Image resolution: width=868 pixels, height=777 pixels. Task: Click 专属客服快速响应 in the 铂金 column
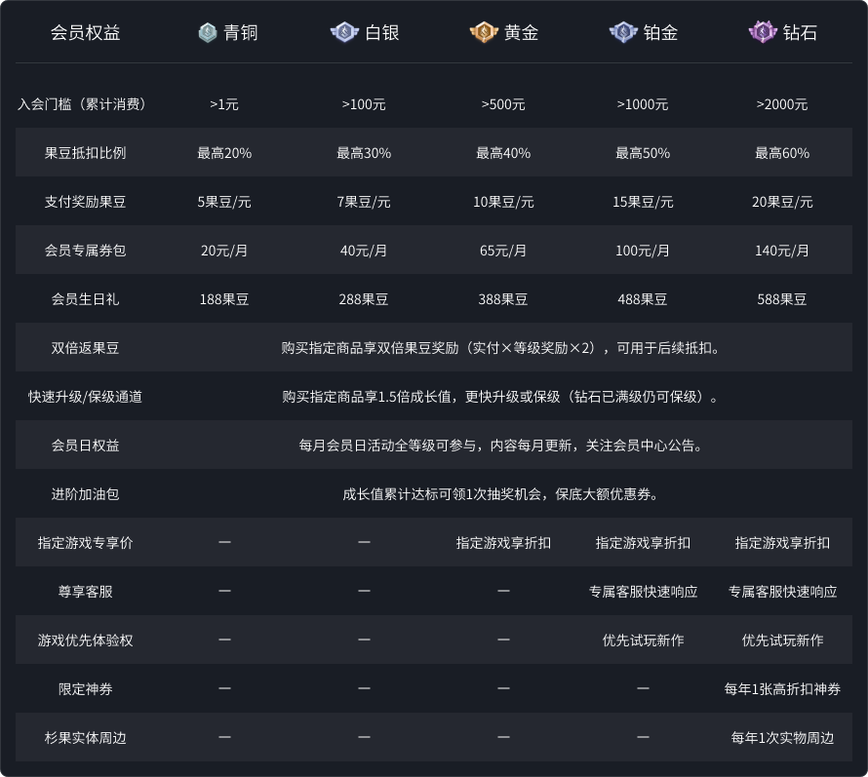[x=643, y=591]
